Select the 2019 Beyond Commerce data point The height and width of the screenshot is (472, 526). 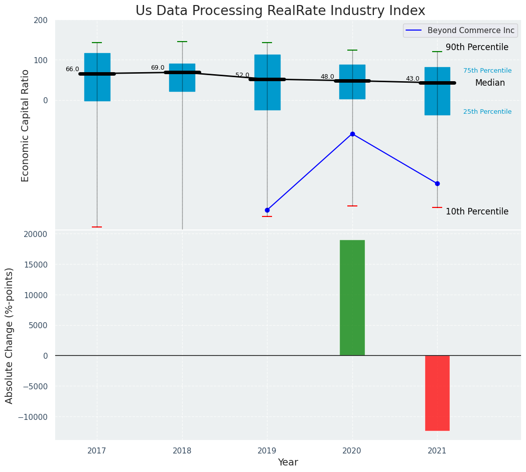[267, 210]
